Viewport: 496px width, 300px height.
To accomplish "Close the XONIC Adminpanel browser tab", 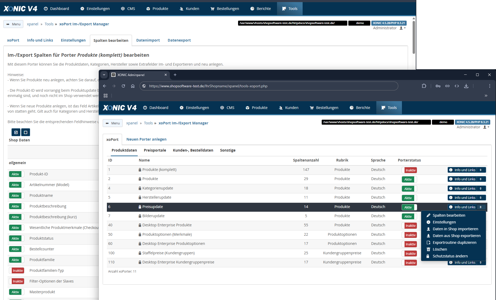I will [x=166, y=75].
